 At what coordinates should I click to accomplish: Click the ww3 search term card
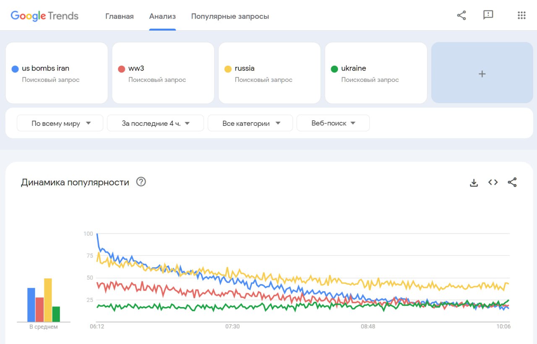coord(163,73)
